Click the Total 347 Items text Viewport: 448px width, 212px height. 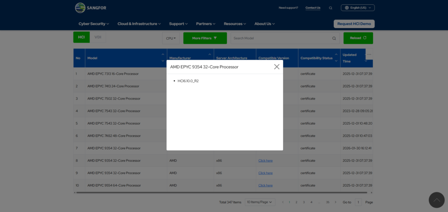pos(230,202)
